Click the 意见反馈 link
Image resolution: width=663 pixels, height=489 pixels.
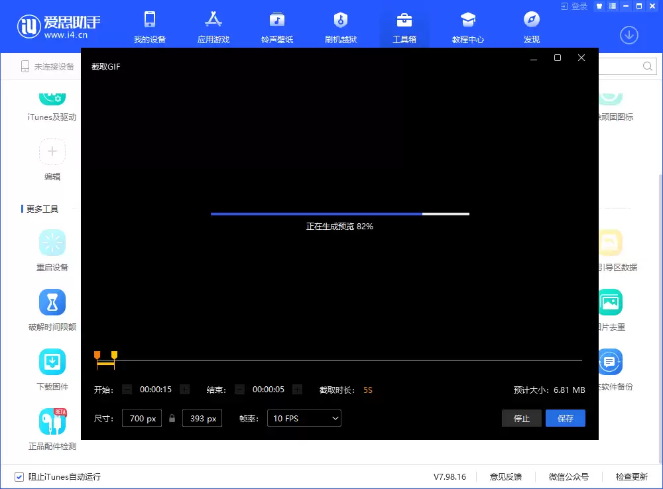pos(506,477)
